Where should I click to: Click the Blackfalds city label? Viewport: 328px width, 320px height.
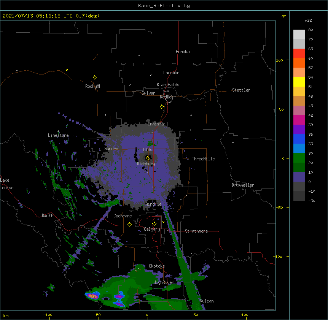point(168,85)
